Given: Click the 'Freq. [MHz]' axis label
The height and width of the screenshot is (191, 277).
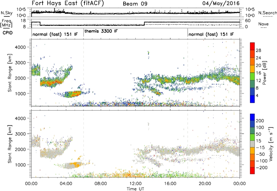Looking at the screenshot, I should click(6, 23).
